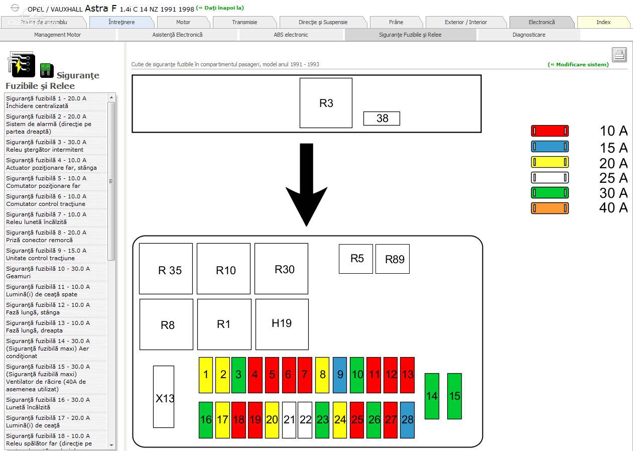Open the Diagnosticare sub-tab
Screen dimensions: 633x451
click(x=529, y=35)
